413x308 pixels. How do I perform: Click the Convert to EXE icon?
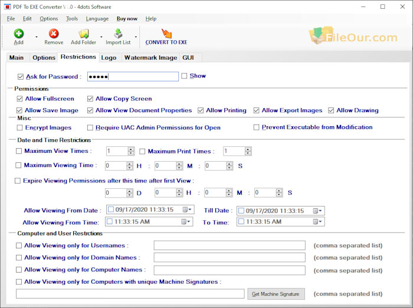coord(166,34)
